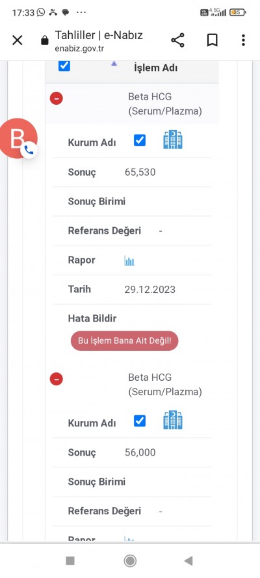This screenshot has height=578, width=260.
Task: Bookmark the e-Nabız page
Action: [212, 40]
